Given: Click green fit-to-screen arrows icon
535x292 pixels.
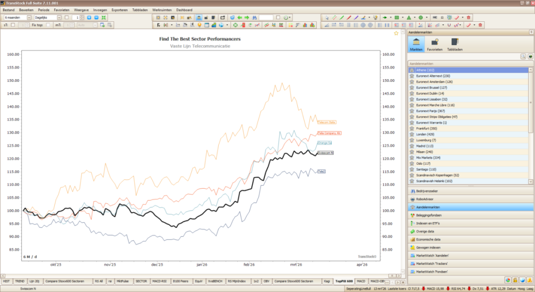Looking at the screenshot, I should click(104, 17).
